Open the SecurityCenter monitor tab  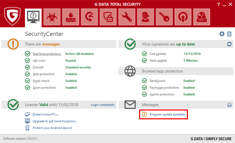point(33,18)
